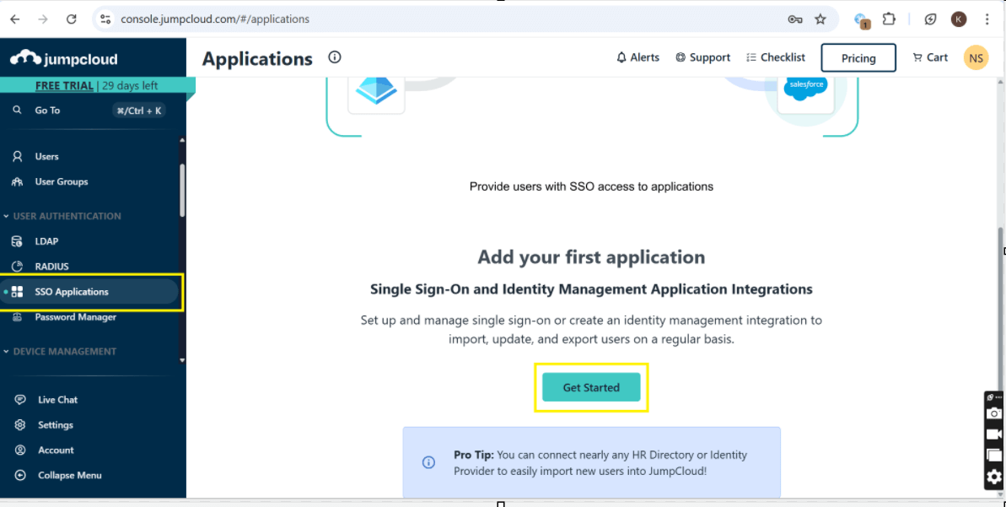Click the info icon beside Applications heading
The width and height of the screenshot is (1006, 507).
tap(334, 57)
